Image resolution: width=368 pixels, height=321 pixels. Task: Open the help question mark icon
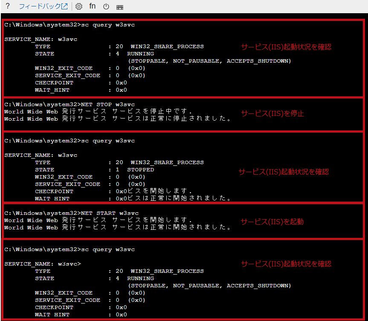(8, 6)
